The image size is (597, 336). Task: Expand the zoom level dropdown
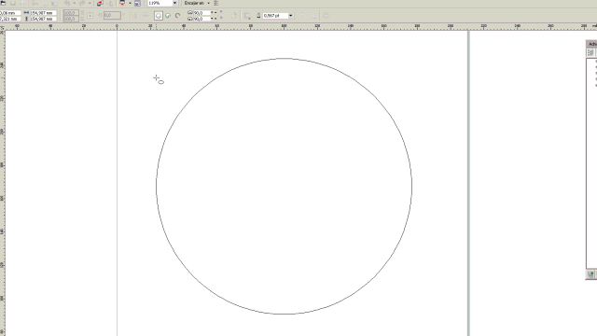click(x=174, y=3)
